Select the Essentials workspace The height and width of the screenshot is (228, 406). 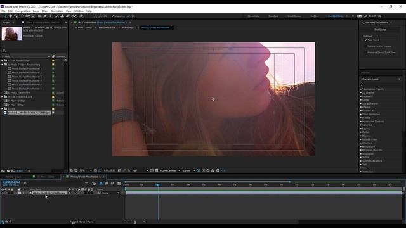point(253,16)
